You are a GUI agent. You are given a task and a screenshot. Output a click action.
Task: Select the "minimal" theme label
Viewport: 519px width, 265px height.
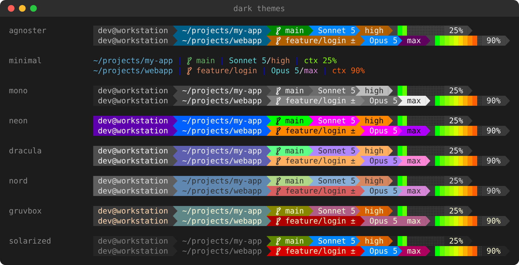coord(25,61)
